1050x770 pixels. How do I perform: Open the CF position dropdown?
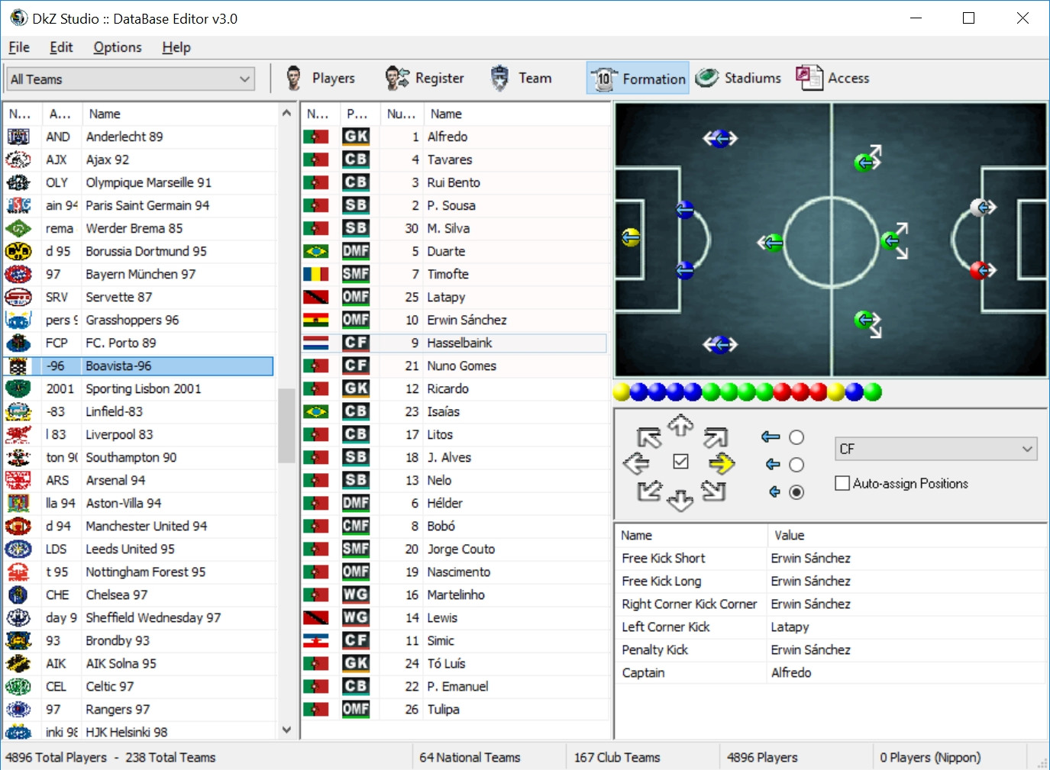936,449
